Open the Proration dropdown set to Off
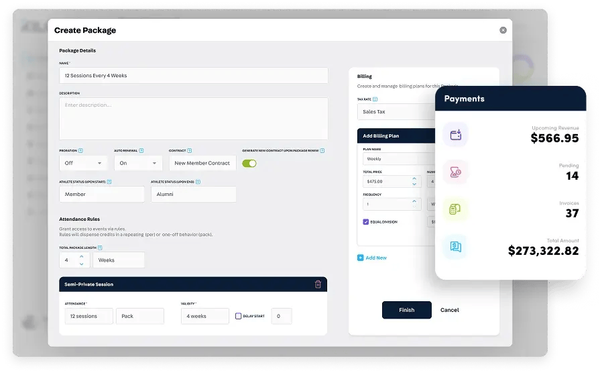Screen dimensions: 600x373 (83, 163)
